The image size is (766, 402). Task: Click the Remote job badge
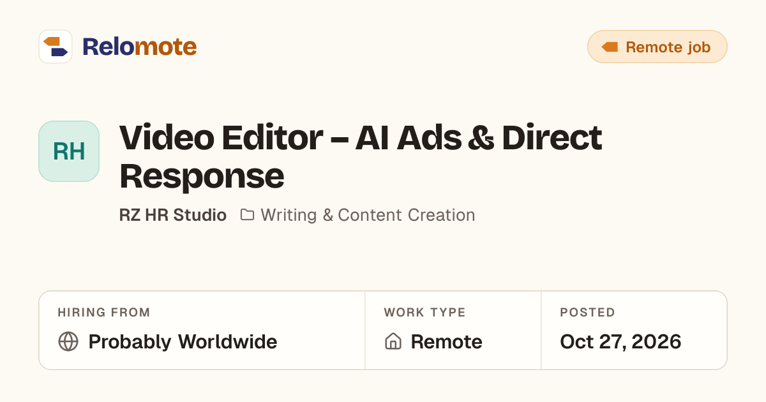pyautogui.click(x=657, y=47)
